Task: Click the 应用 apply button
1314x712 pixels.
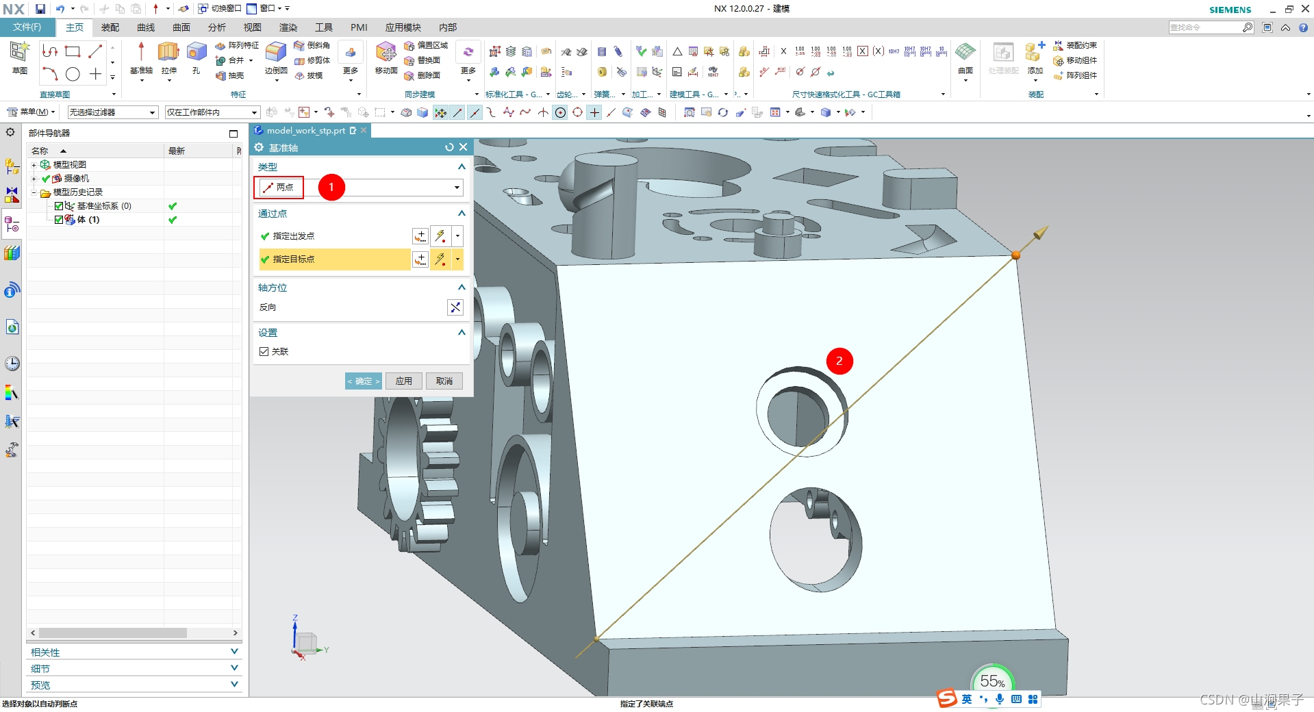Action: pyautogui.click(x=404, y=381)
